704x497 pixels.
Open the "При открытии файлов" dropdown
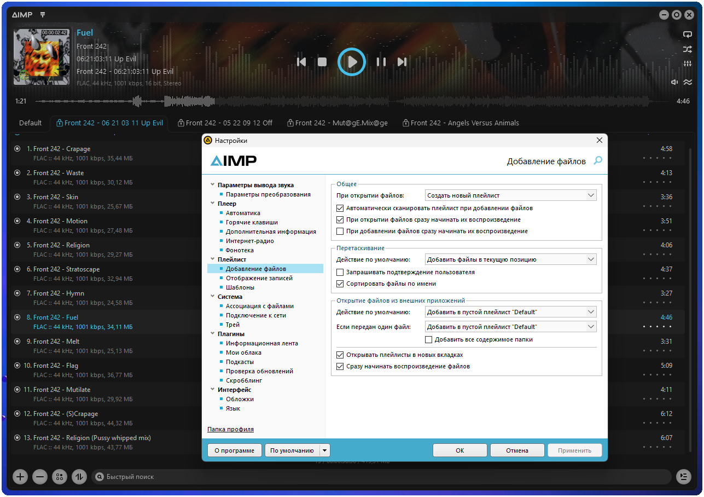[x=510, y=195]
